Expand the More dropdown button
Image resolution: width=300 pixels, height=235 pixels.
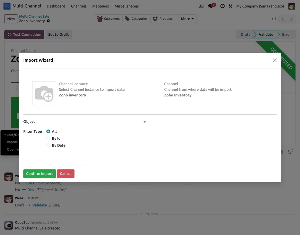point(187,19)
